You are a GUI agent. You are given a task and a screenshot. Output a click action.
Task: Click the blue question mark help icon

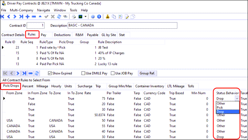point(93,16)
